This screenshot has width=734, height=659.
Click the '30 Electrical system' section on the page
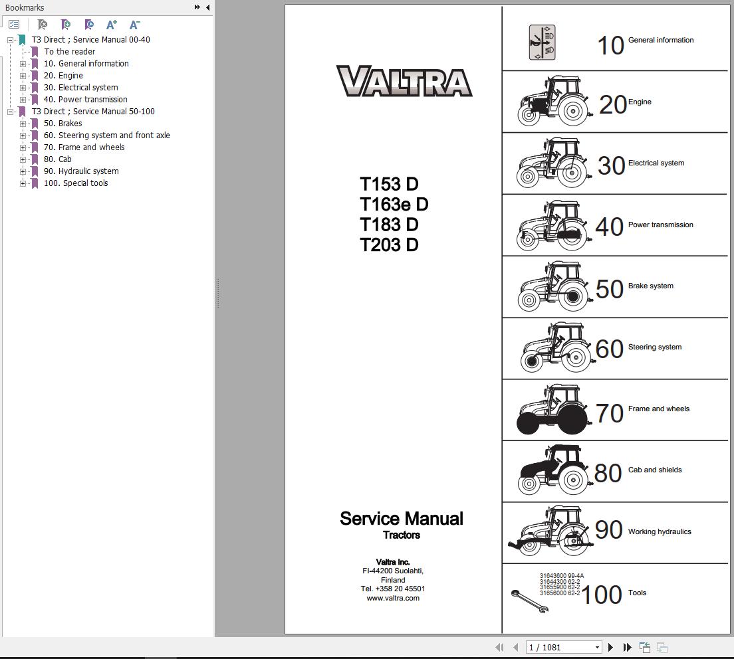(614, 163)
